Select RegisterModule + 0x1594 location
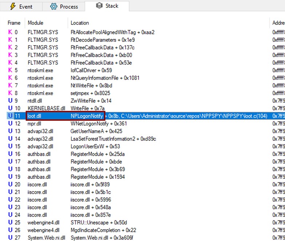Screen dimensions: 285x241 pos(97,177)
